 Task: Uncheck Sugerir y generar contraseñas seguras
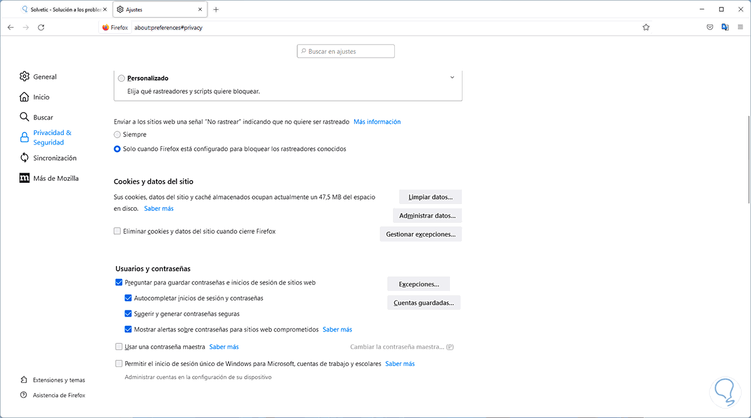tap(128, 314)
